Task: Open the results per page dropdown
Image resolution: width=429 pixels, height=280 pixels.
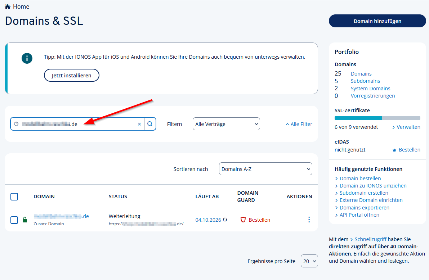Action: (309, 261)
